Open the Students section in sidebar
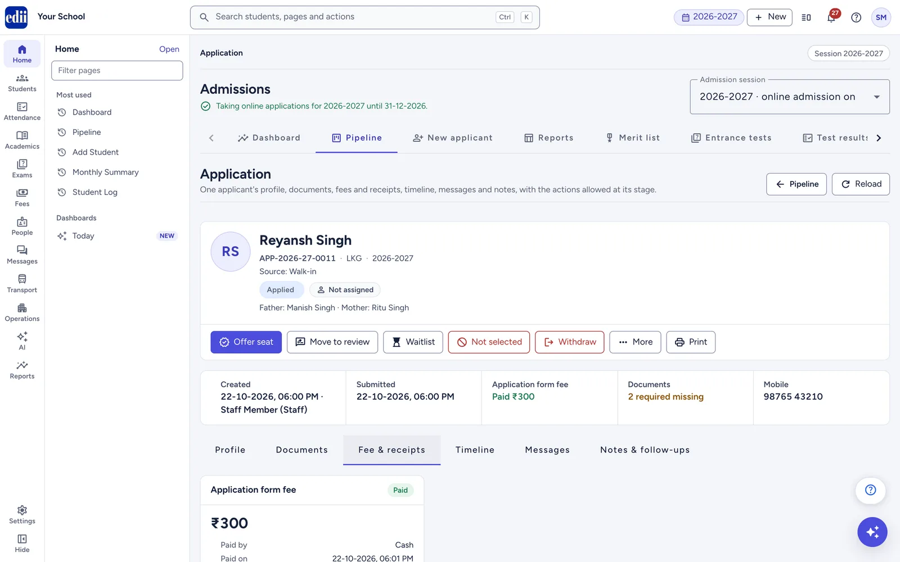The width and height of the screenshot is (900, 562). 22,83
